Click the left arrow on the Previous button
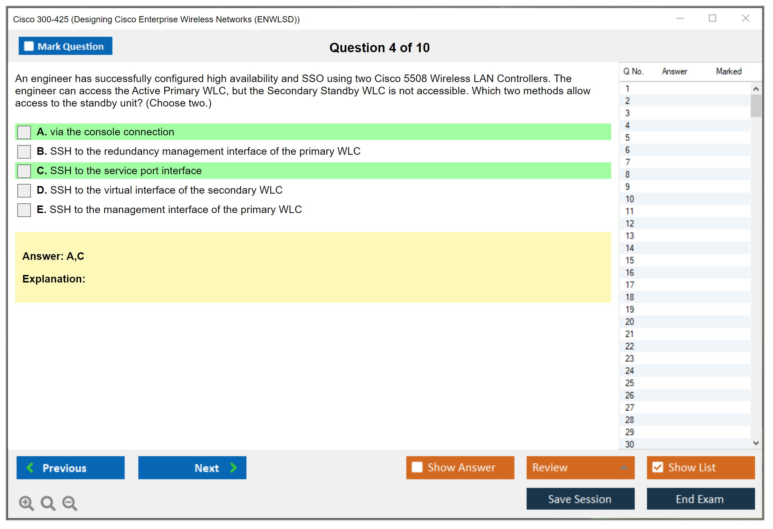 [x=30, y=467]
